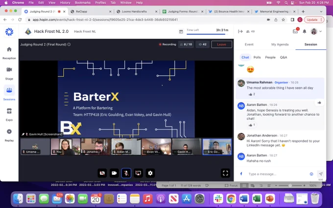The image size is (333, 208).
Task: Select the Jonathan video thumbnail
Action: click(96, 147)
